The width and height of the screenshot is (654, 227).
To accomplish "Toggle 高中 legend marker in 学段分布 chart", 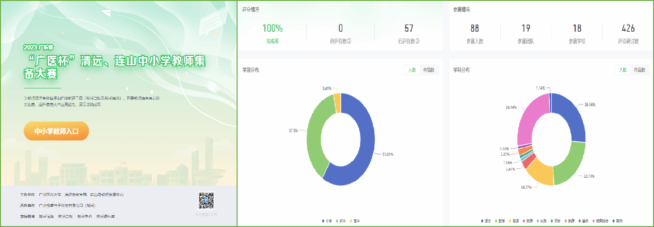I will tap(351, 221).
